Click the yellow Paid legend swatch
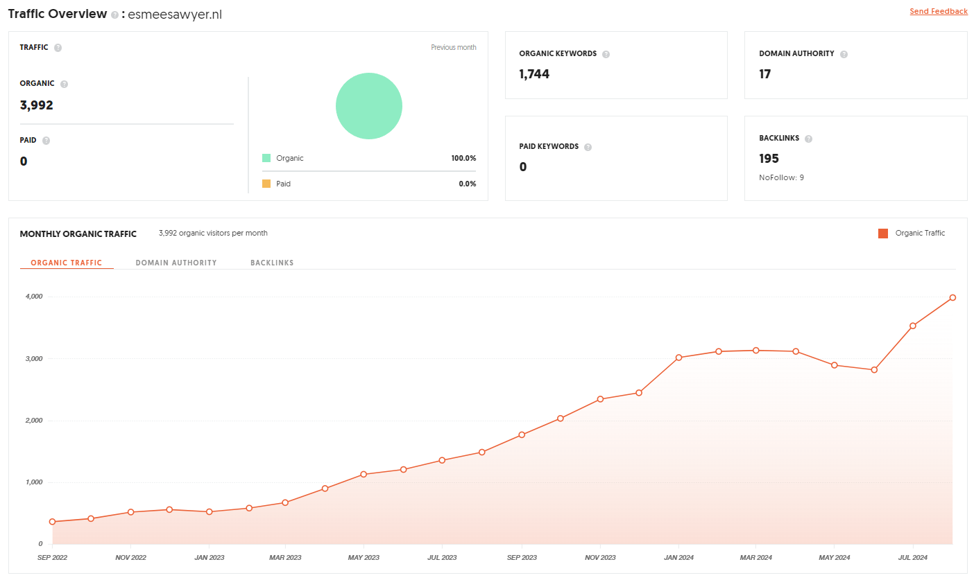The height and width of the screenshot is (580, 974). pos(266,184)
